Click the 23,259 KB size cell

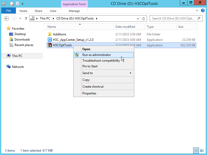click(x=188, y=40)
